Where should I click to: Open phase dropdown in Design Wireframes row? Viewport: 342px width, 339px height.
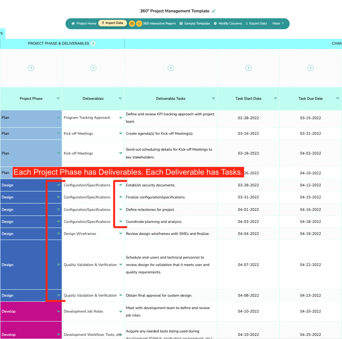click(59, 234)
